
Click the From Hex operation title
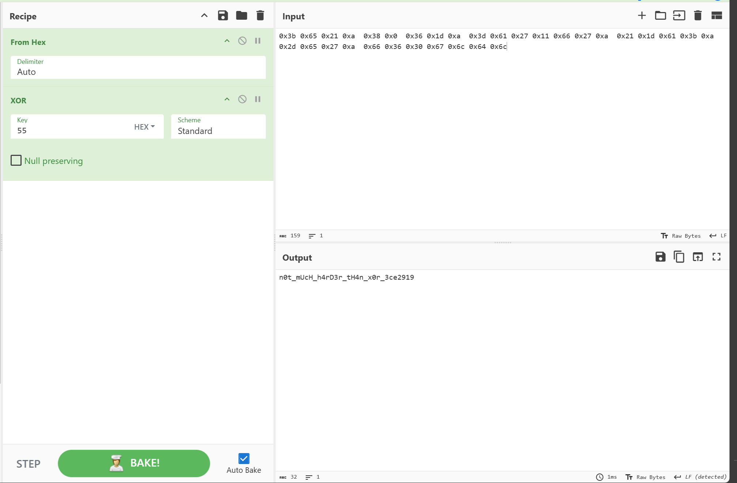pos(28,42)
